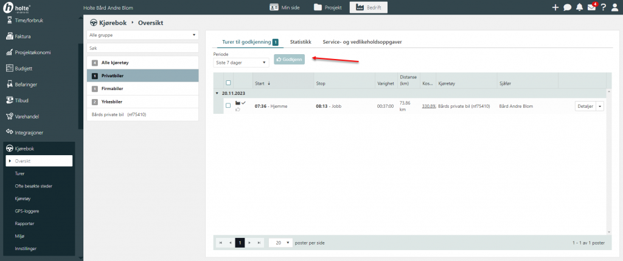Screen dimensions: 623x261
Task: Click the Detaljer button
Action: pos(585,106)
